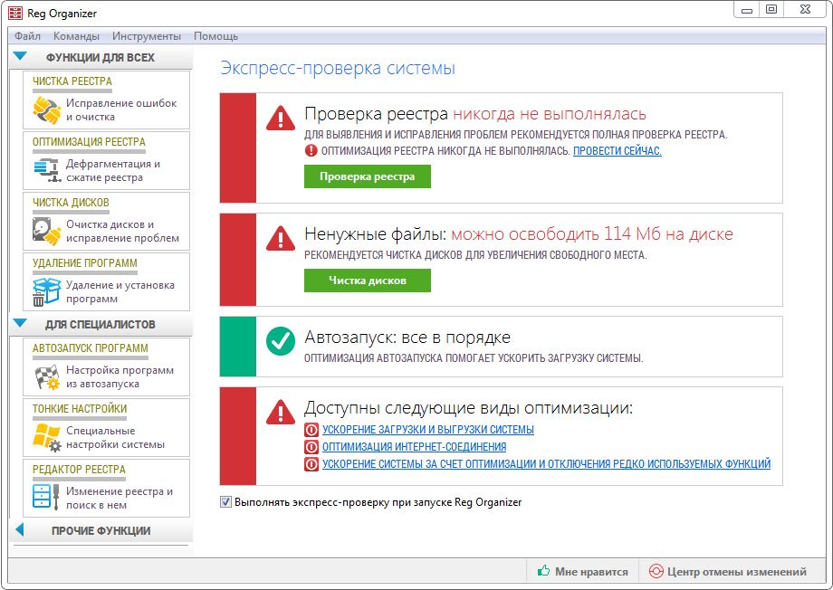Click the red icon before Ускорение системы за счет
This screenshot has height=590, width=833.
(x=311, y=463)
